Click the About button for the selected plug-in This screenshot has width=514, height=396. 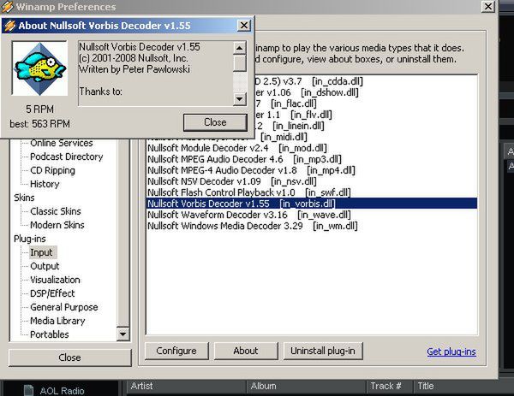[246, 351]
